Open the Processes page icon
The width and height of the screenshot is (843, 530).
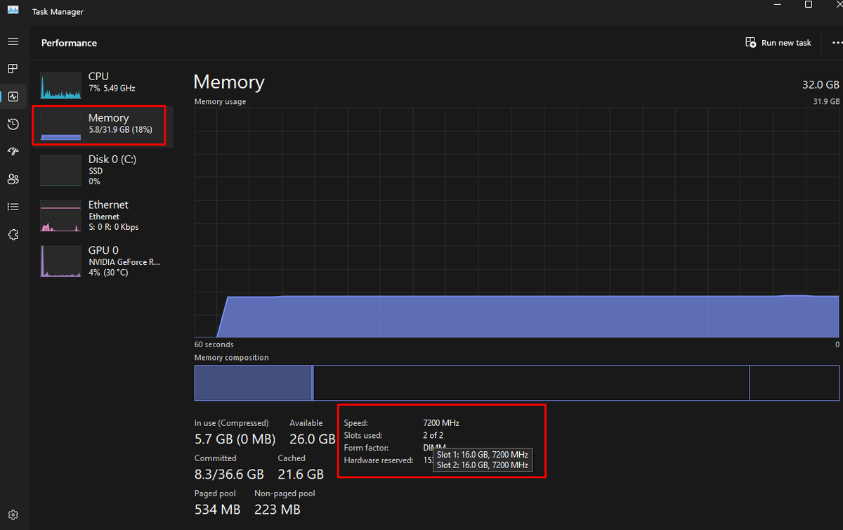(12, 68)
